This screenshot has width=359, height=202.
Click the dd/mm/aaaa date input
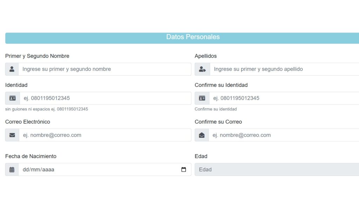point(98,170)
